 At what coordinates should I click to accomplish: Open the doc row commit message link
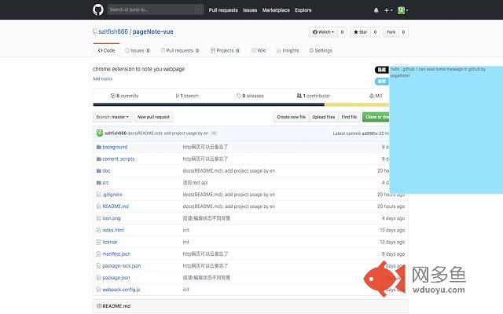click(229, 171)
